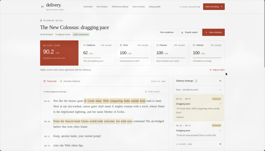Click the Delivery findings count badge 2
The height and width of the screenshot is (151, 265).
(x=196, y=81)
